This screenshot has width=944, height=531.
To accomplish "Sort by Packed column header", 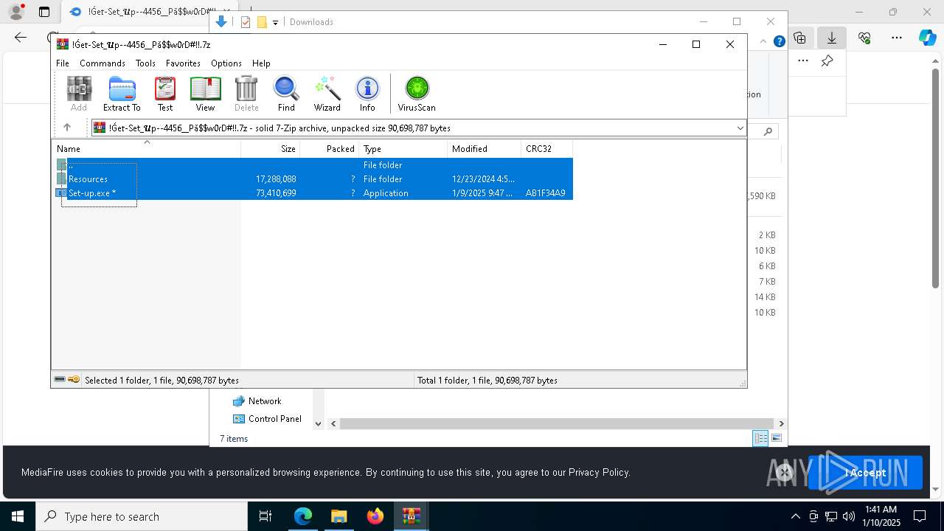I will tap(330, 149).
